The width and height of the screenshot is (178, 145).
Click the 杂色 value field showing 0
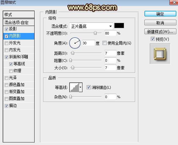pyautogui.click(x=110, y=97)
